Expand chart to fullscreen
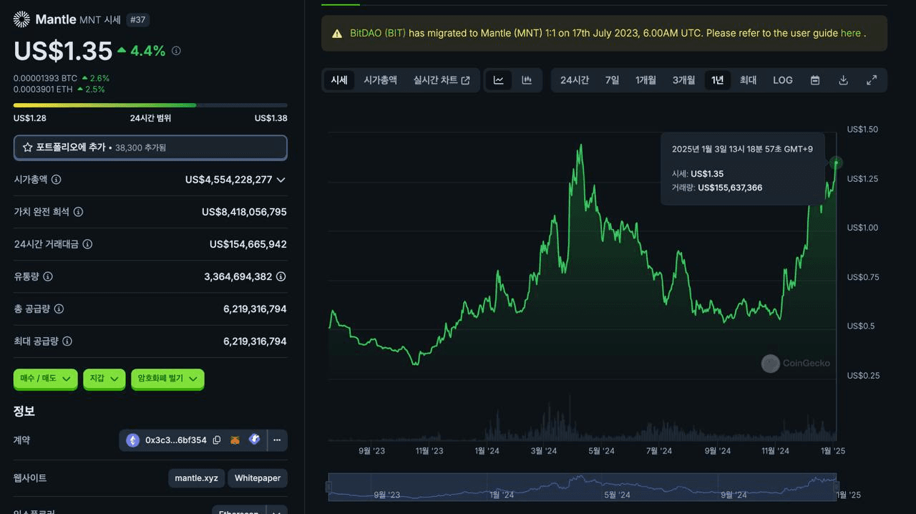The height and width of the screenshot is (514, 916). [x=872, y=80]
